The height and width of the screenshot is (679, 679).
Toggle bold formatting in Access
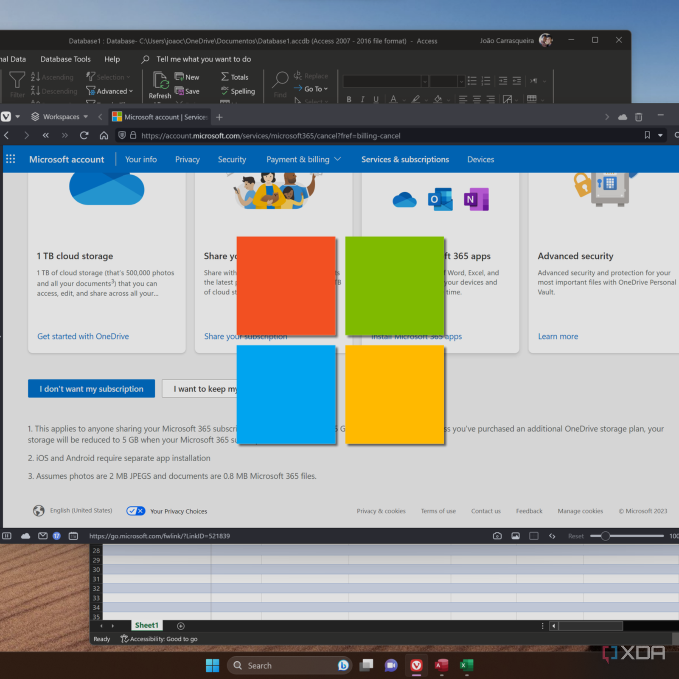(x=349, y=99)
